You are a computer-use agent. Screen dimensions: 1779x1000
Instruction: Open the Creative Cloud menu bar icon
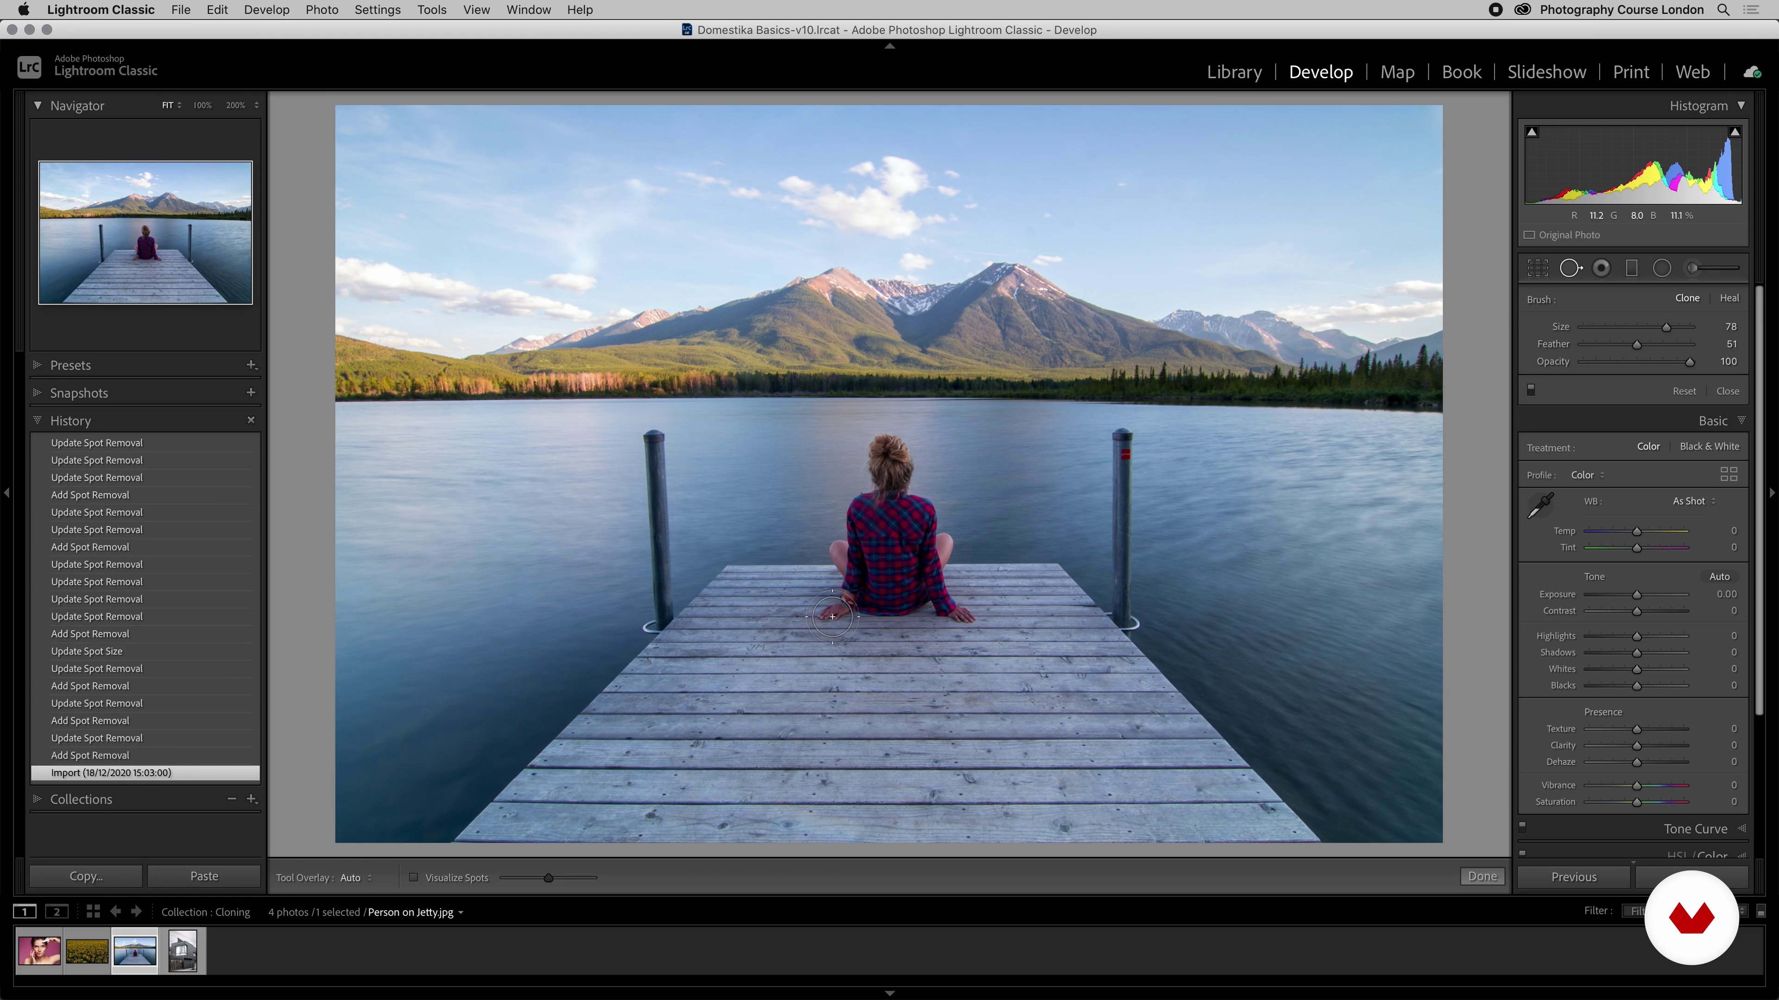1522,10
